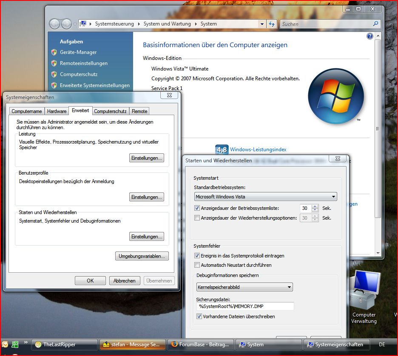Click the System window vertical scrollbar thumb
This screenshot has height=356, width=398.
378,129
